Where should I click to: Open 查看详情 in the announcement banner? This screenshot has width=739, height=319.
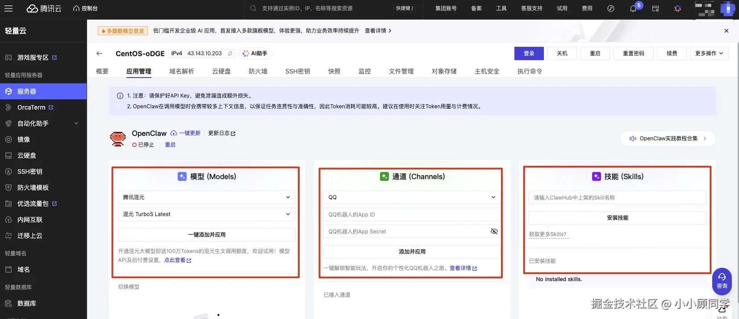[x=378, y=31]
